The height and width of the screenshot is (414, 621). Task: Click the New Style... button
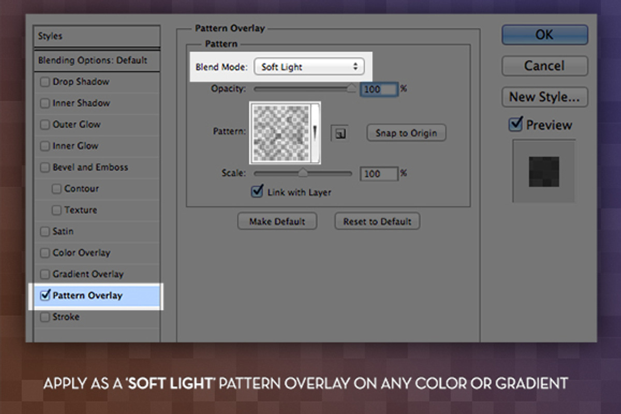tap(544, 97)
